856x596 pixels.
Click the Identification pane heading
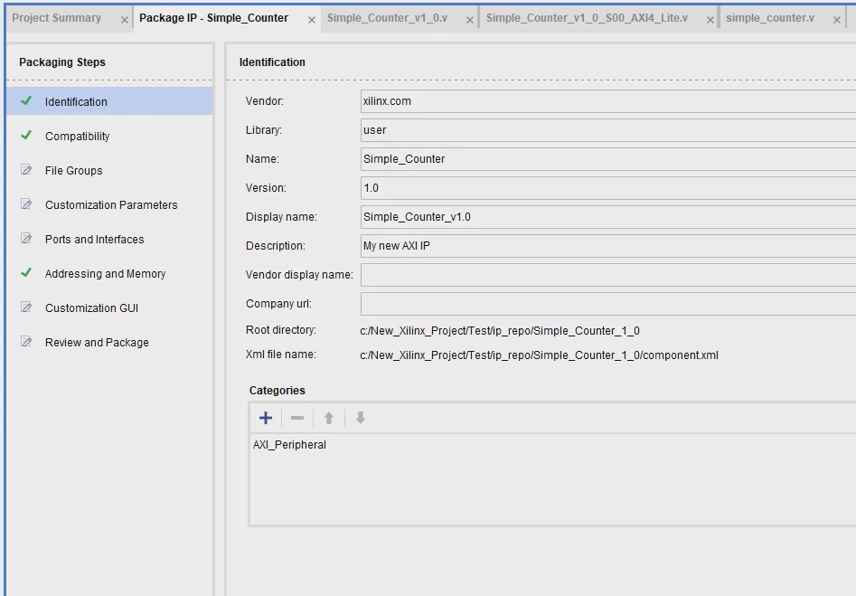[272, 62]
